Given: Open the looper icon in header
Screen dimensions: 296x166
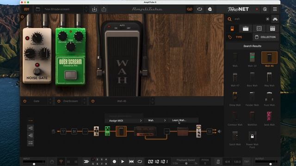Looking at the screenshot, I should 199,9.
